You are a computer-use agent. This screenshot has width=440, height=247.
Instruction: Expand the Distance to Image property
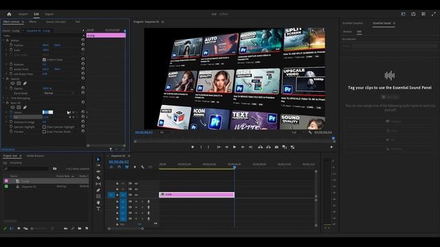click(7, 122)
